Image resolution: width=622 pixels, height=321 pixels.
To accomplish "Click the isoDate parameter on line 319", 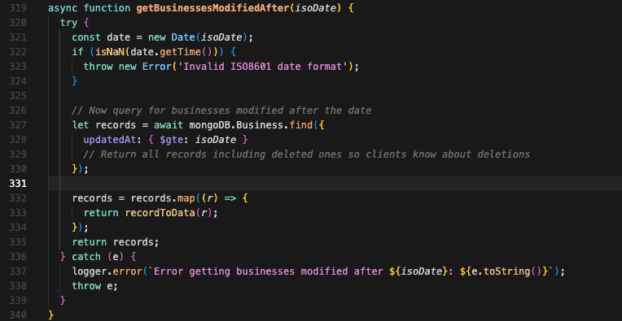I will (315, 8).
